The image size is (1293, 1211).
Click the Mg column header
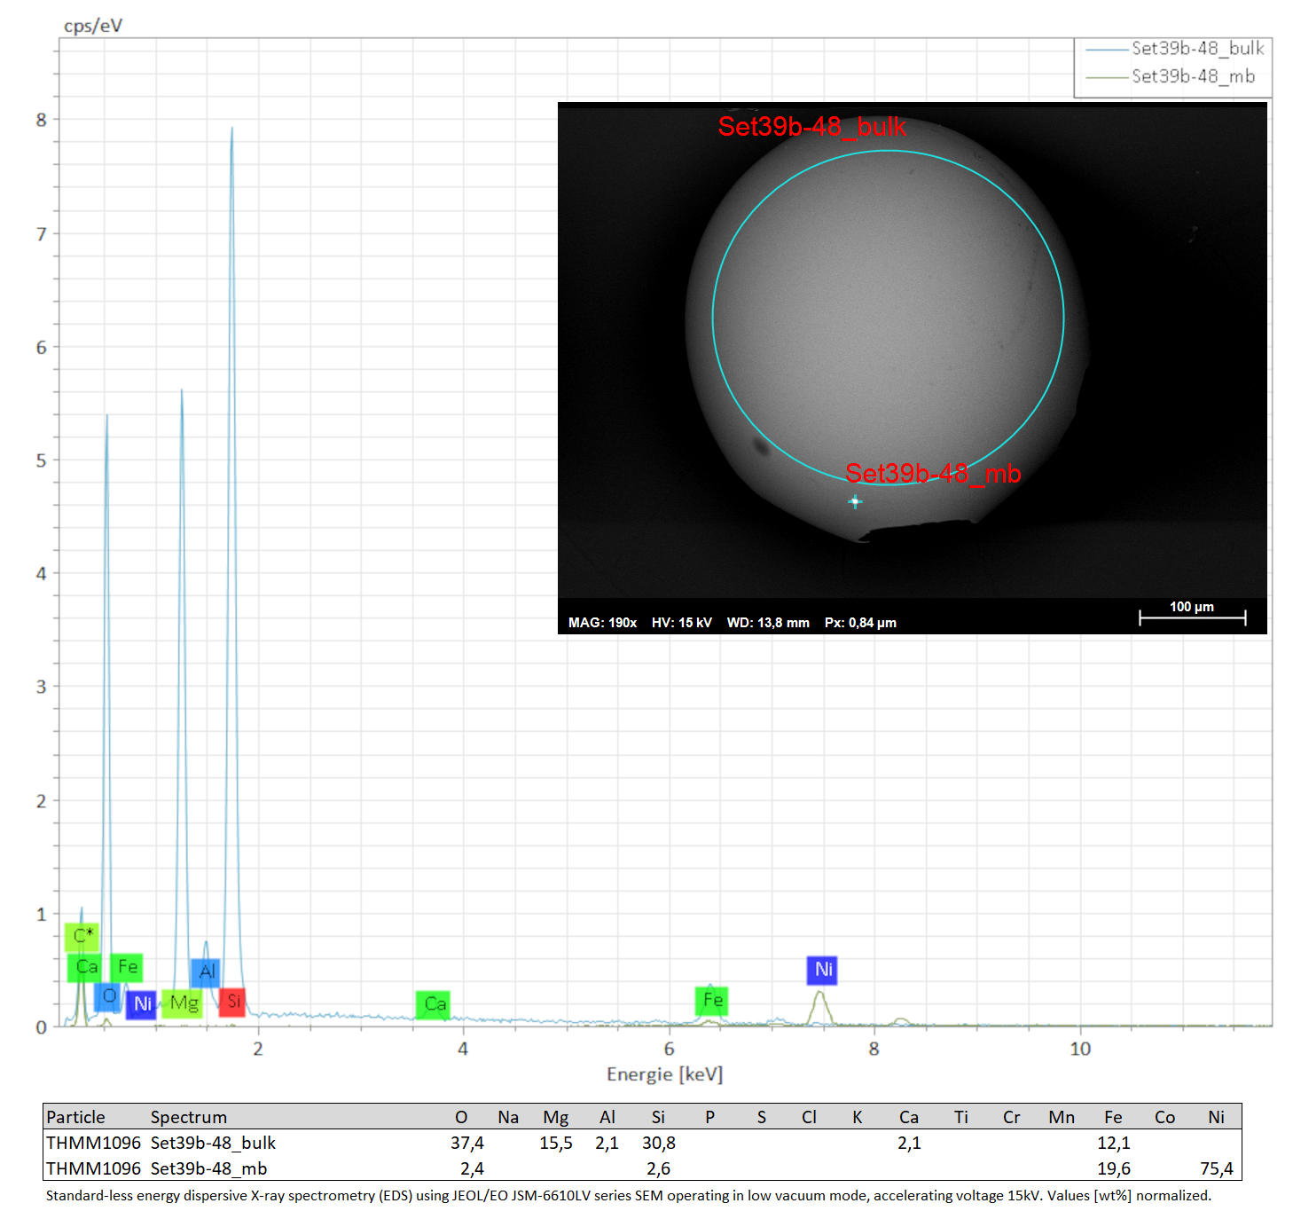(x=556, y=1118)
